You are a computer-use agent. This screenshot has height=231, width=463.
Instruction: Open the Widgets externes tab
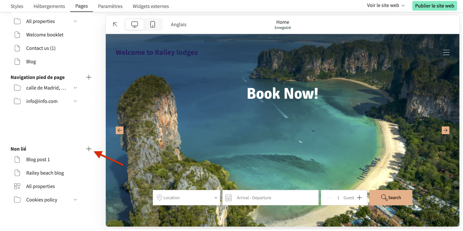click(x=151, y=6)
